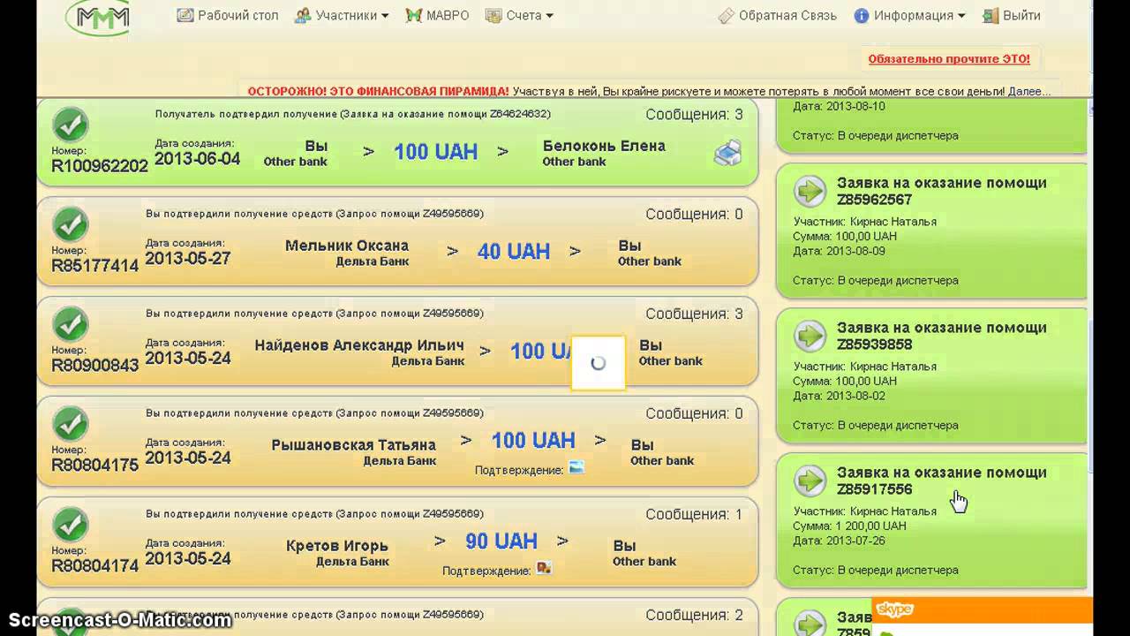Open request title Z85939858
This screenshot has height=636, width=1130.
pyautogui.click(x=941, y=336)
